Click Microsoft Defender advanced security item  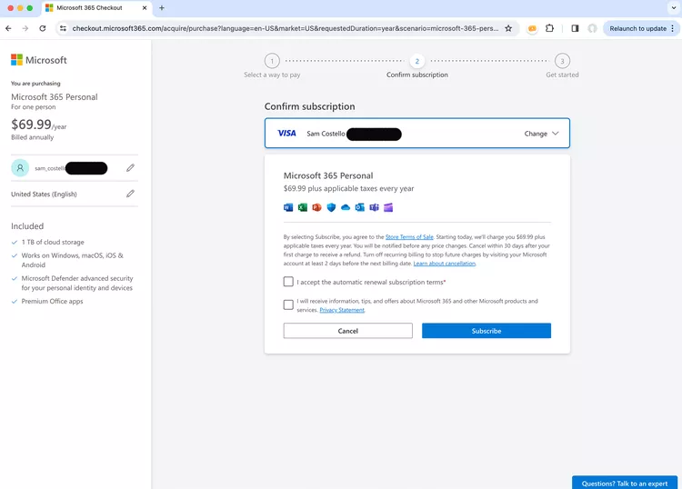coord(77,283)
